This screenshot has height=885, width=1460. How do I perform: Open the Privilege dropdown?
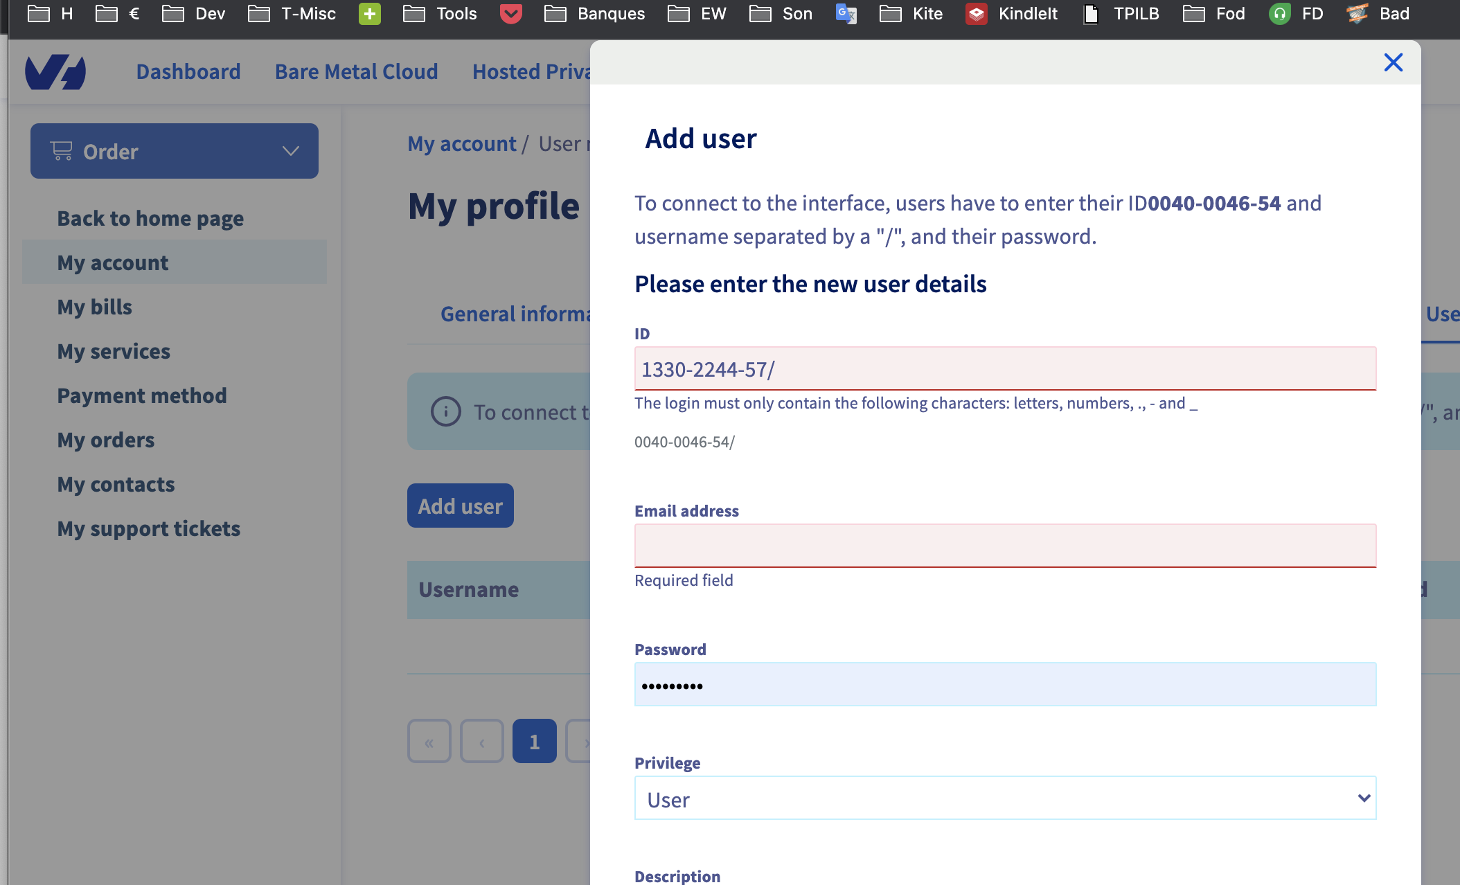pyautogui.click(x=1005, y=798)
